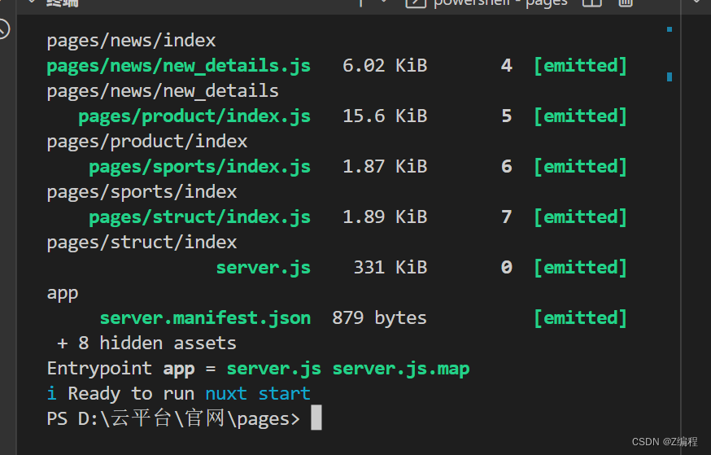Click chunk number 7
The height and width of the screenshot is (455, 711).
[x=507, y=217]
